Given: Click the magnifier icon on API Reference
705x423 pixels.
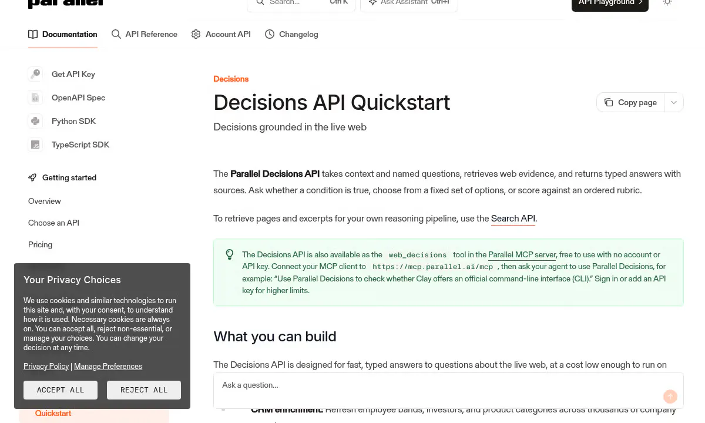Looking at the screenshot, I should (x=116, y=34).
